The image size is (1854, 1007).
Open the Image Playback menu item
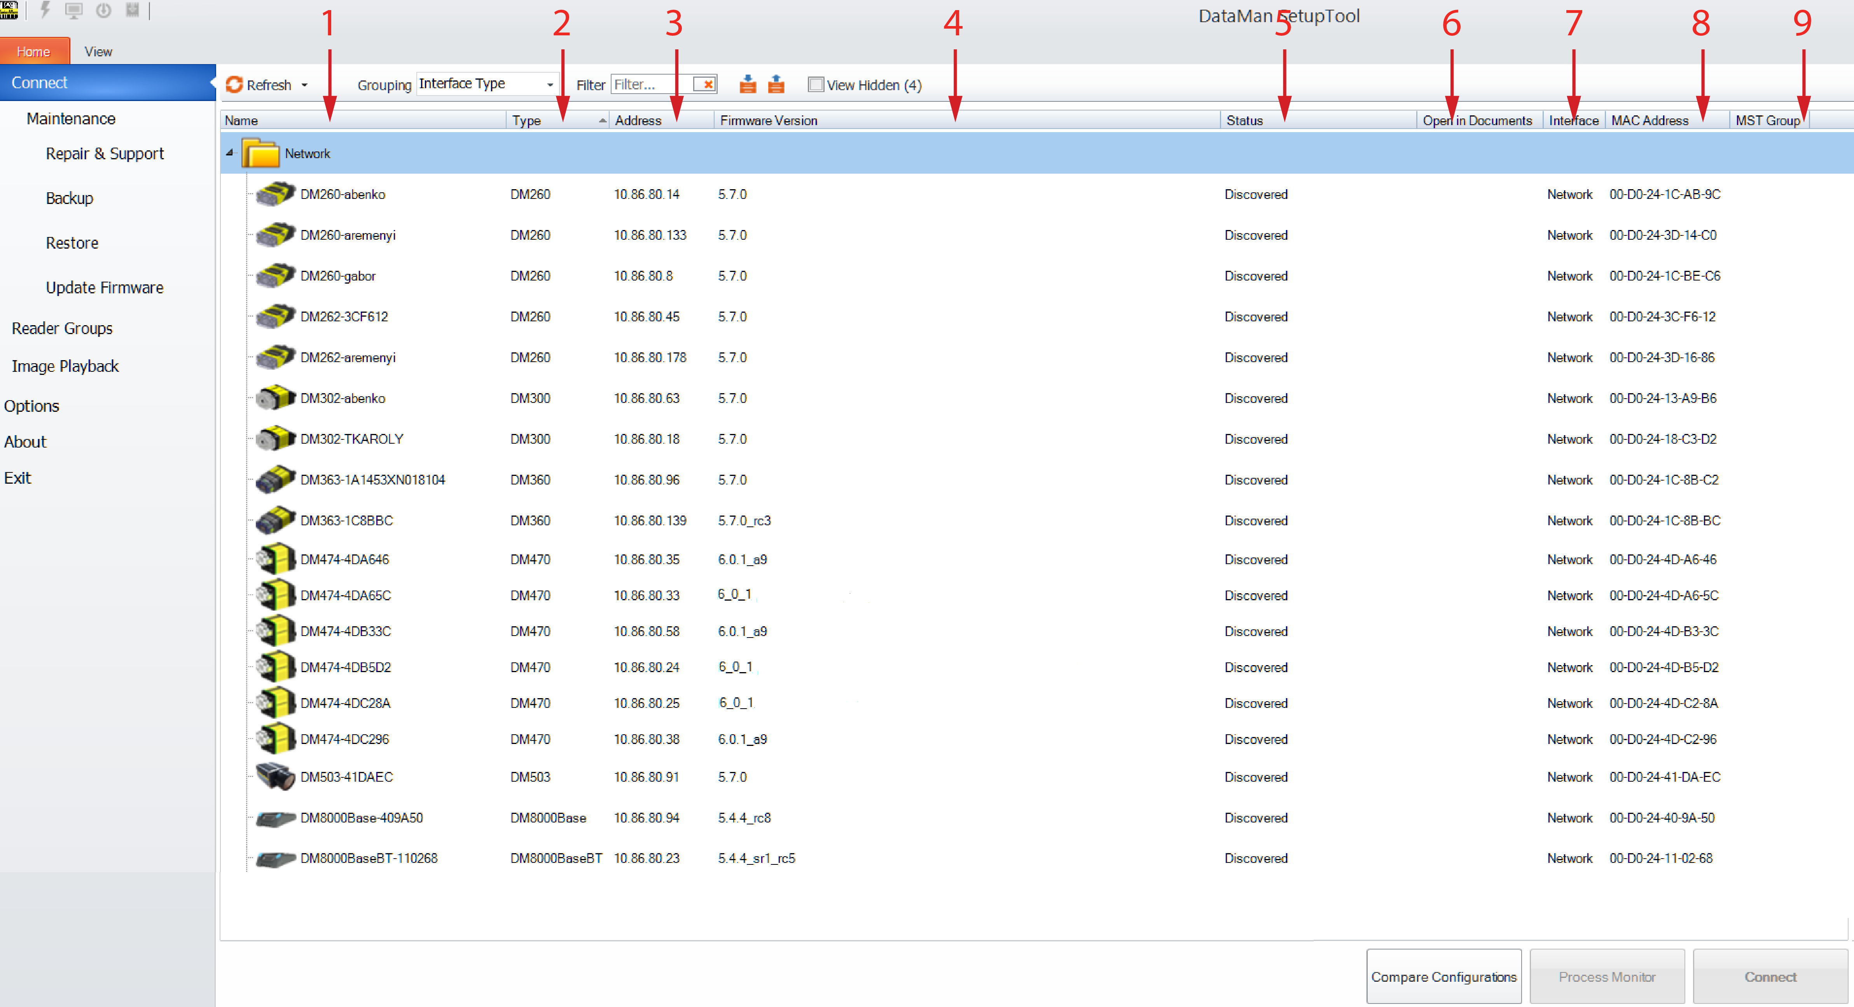[x=65, y=366]
